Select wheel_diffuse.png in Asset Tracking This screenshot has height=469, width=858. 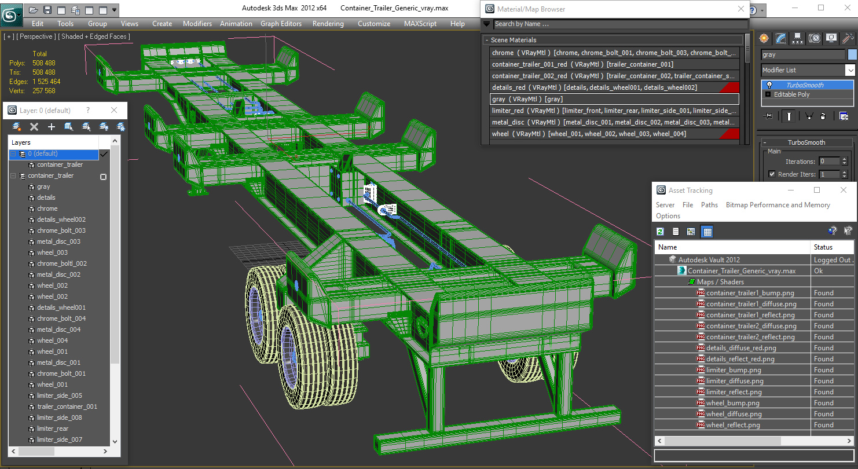point(734,414)
